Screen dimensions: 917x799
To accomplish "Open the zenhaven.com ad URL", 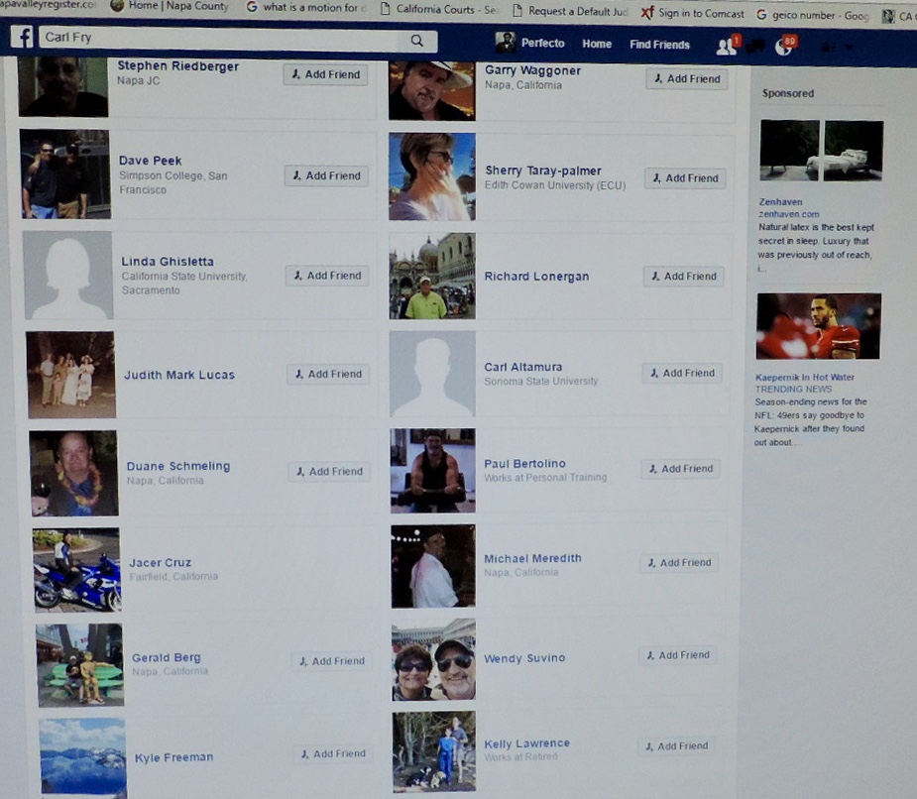I will pyautogui.click(x=788, y=214).
